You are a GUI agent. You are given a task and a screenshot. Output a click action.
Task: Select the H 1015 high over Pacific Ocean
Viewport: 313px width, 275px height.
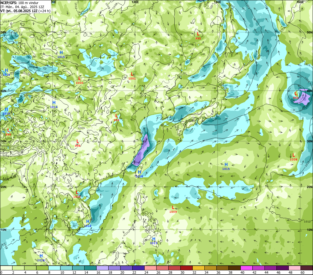(x=226, y=166)
